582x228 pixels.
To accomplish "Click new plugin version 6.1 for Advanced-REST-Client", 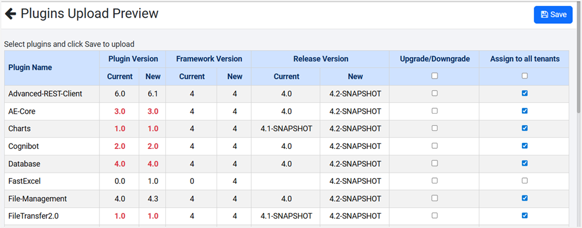I will coord(153,94).
